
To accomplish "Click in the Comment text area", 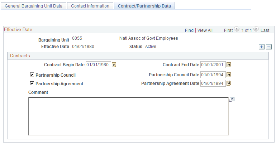I will pyautogui.click(x=128, y=116).
